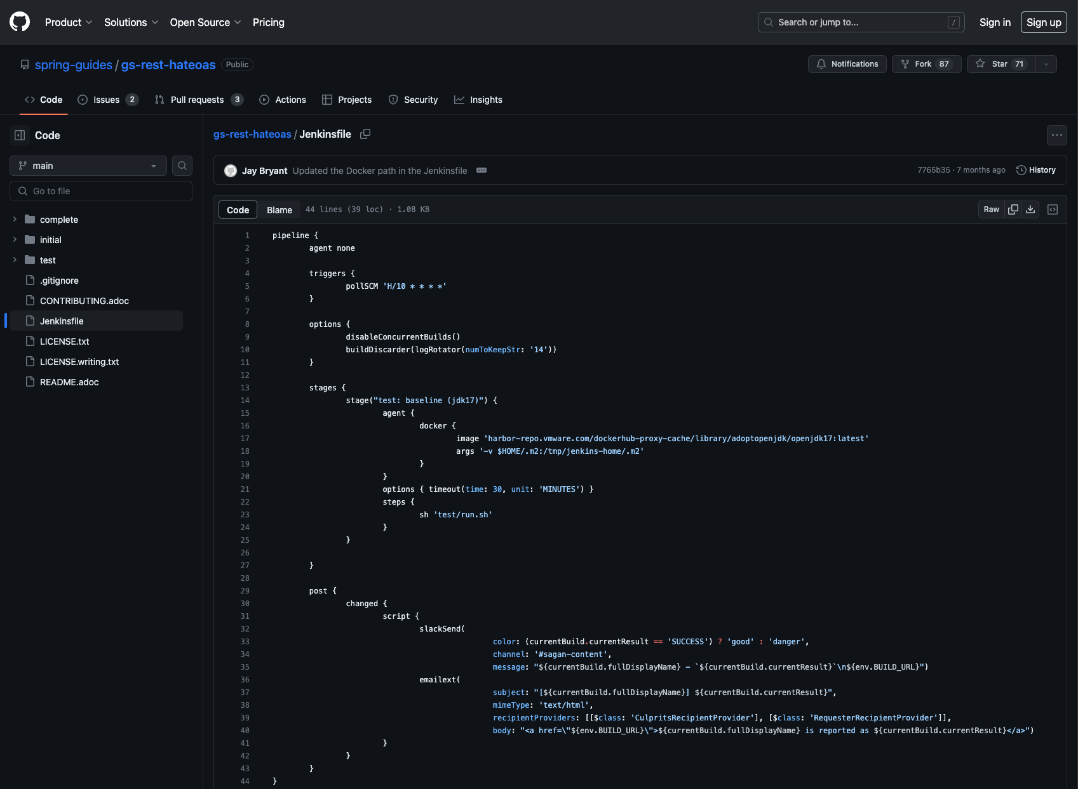Focus the Go to file field

[101, 191]
